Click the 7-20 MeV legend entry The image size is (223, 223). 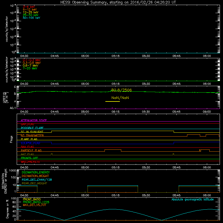30,68
